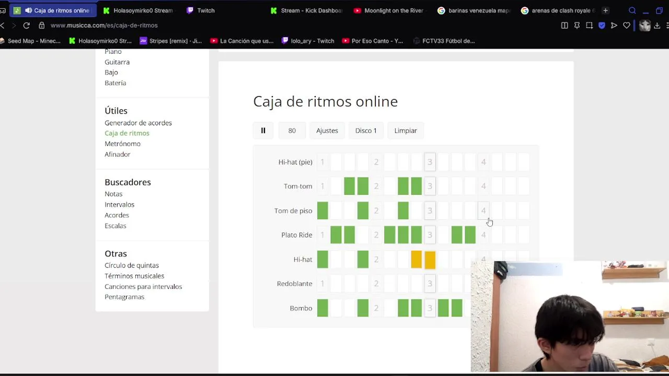Bookmark the page with the heart icon
The height and width of the screenshot is (376, 669).
[x=627, y=25]
